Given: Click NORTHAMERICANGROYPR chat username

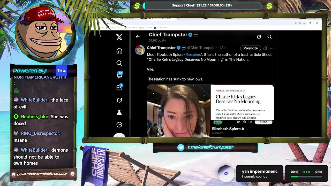Looking at the screenshot, I should click(x=40, y=77).
